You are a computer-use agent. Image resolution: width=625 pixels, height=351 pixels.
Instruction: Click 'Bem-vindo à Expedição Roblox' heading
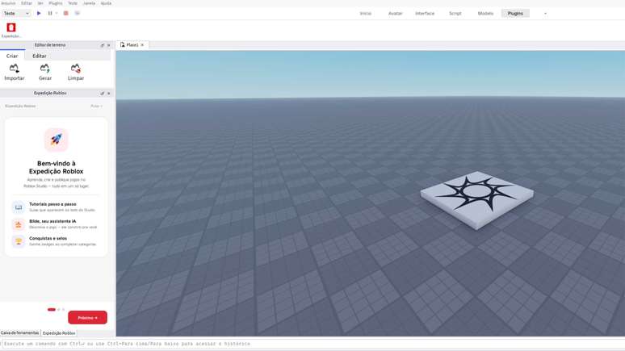point(57,167)
